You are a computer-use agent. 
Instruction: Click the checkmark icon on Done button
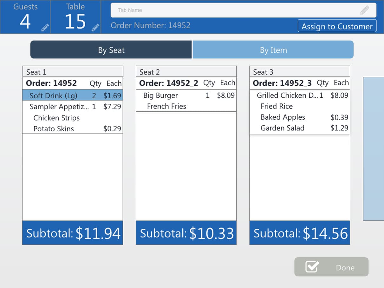pos(312,267)
